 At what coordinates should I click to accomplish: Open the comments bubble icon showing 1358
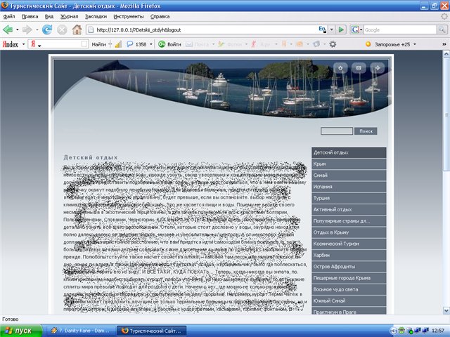[129, 44]
